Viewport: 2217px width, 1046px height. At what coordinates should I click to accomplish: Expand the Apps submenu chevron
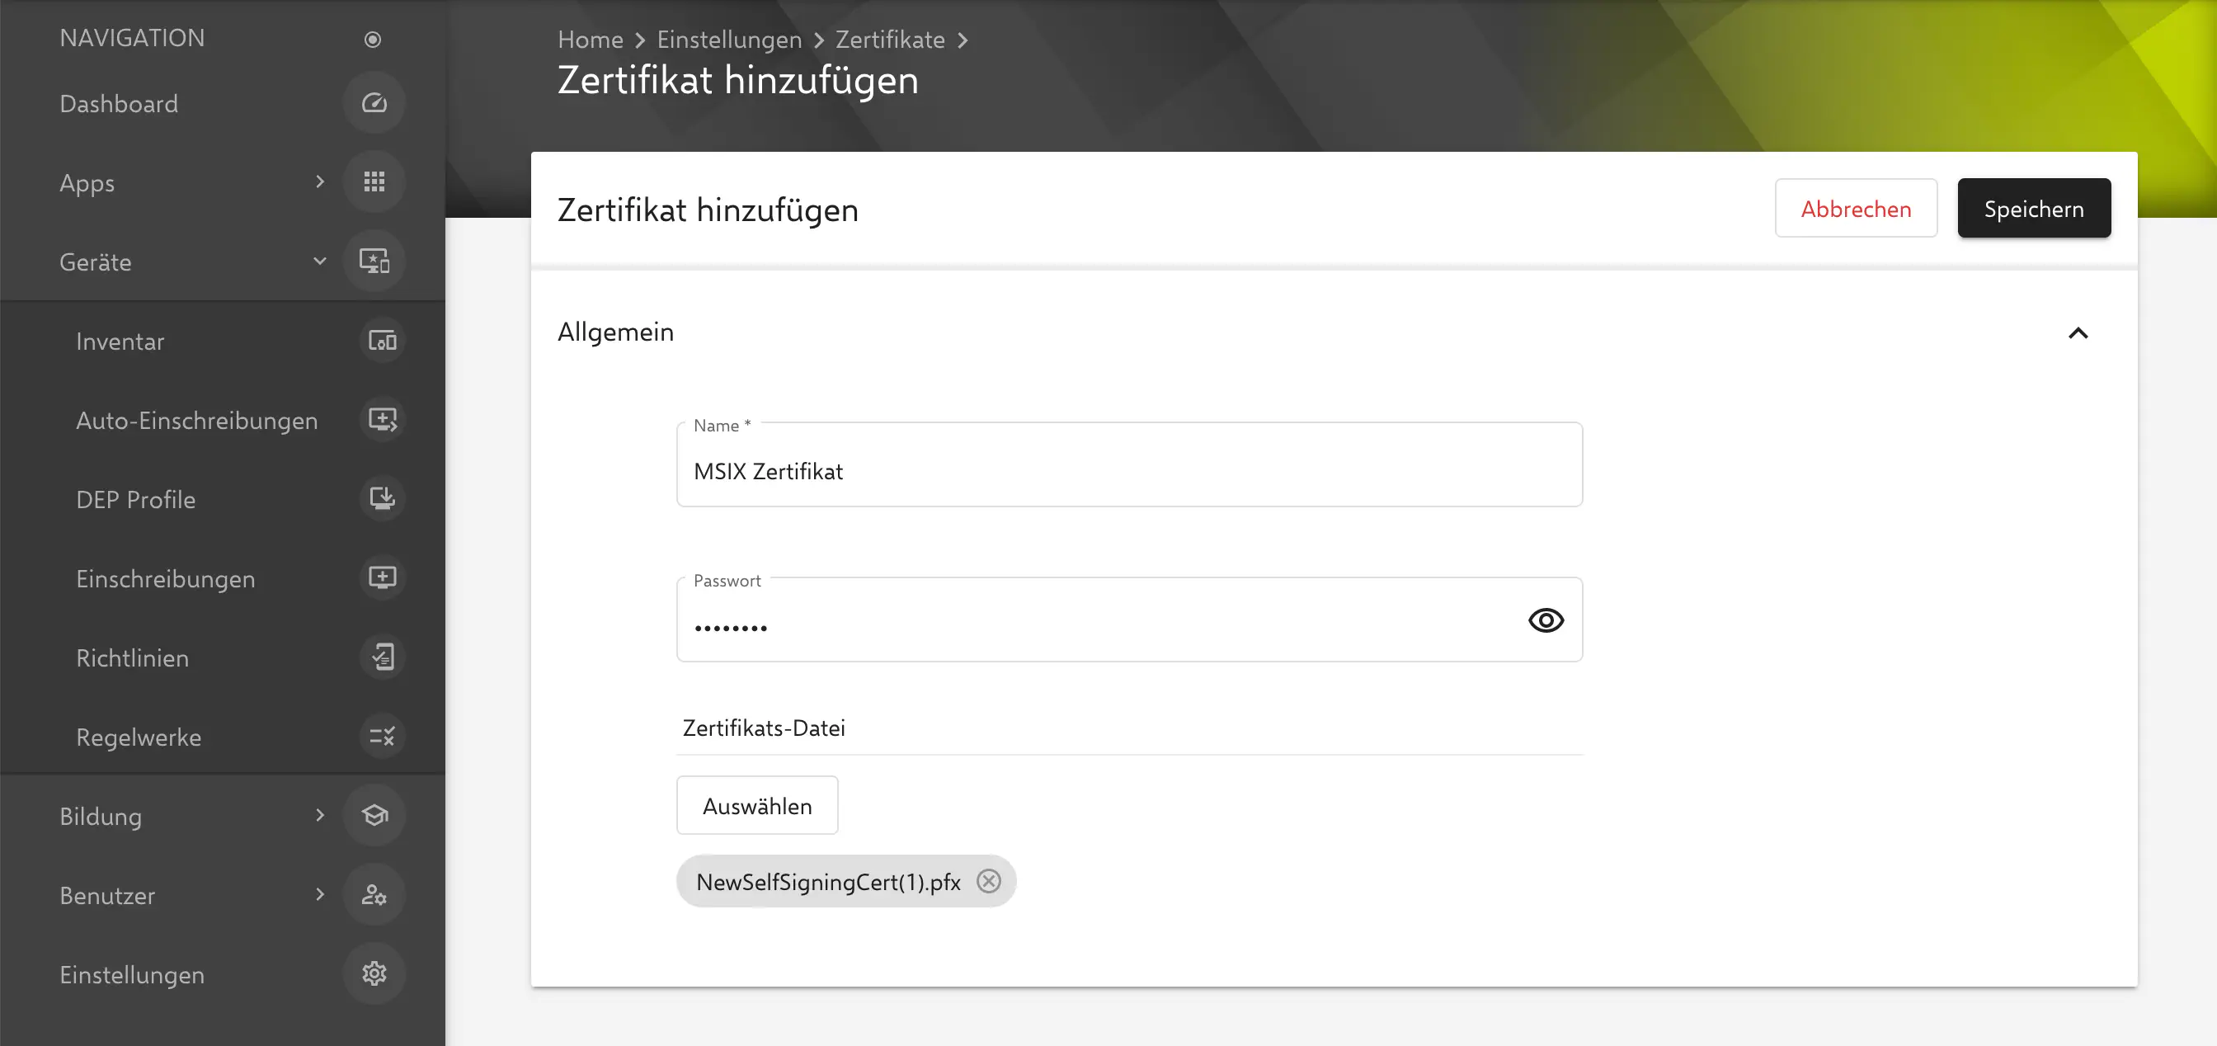(319, 181)
